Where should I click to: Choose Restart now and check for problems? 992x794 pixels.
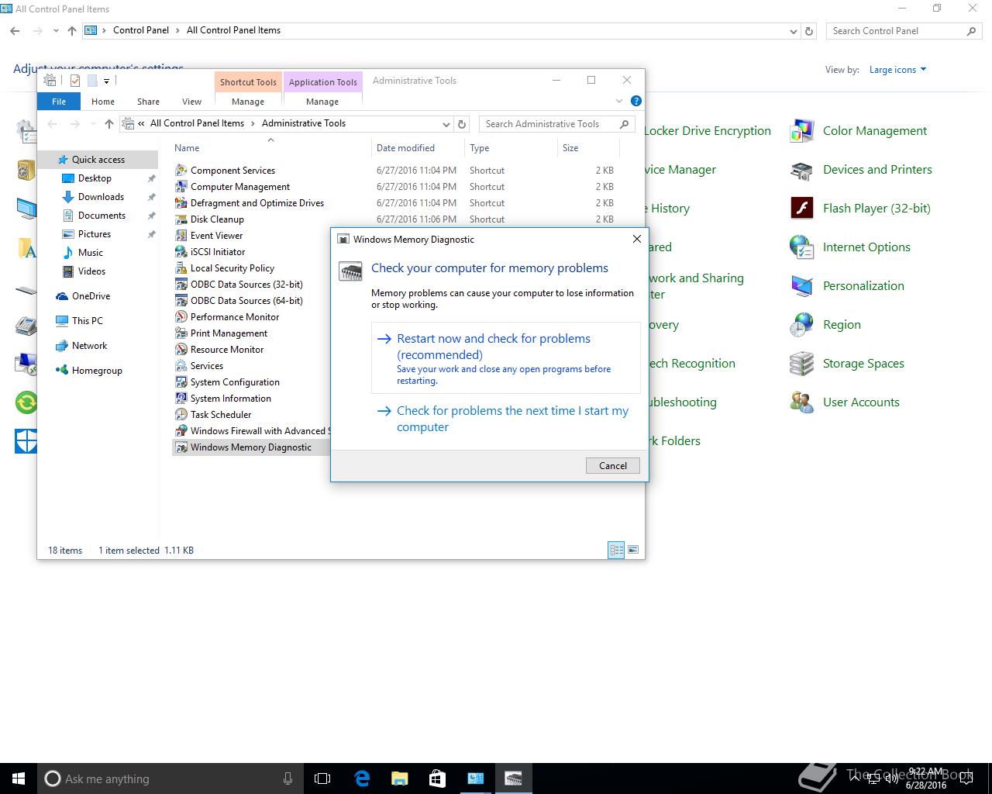[506, 358]
